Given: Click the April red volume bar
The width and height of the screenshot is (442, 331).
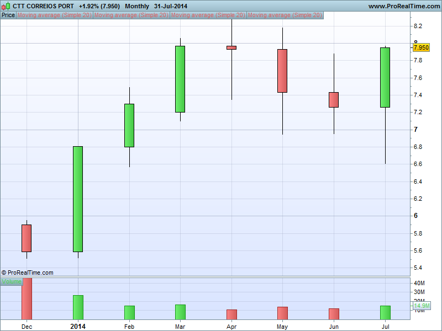Looking at the screenshot, I should click(x=231, y=314).
